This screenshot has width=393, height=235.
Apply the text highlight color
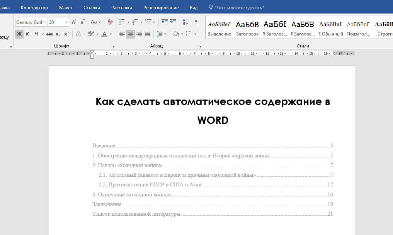tap(91, 34)
